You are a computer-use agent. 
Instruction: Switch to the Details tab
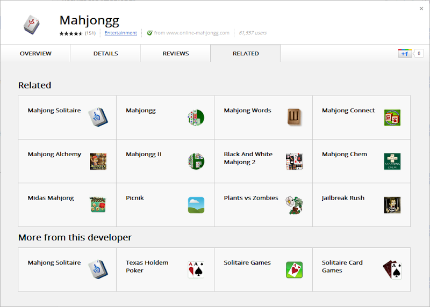pos(105,54)
